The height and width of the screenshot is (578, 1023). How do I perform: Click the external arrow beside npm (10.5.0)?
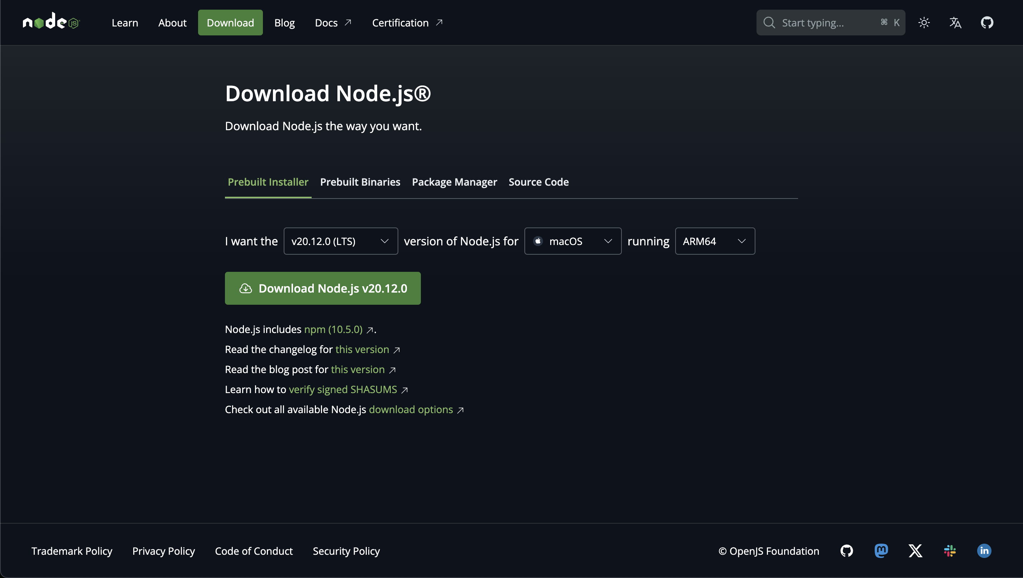click(370, 330)
